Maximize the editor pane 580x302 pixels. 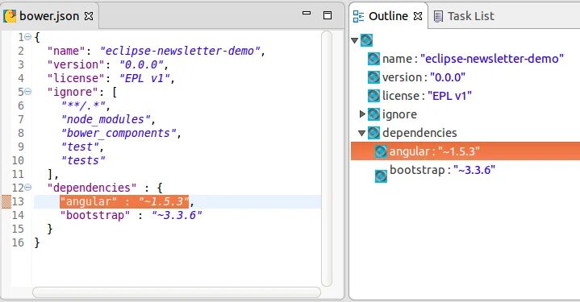tap(328, 15)
